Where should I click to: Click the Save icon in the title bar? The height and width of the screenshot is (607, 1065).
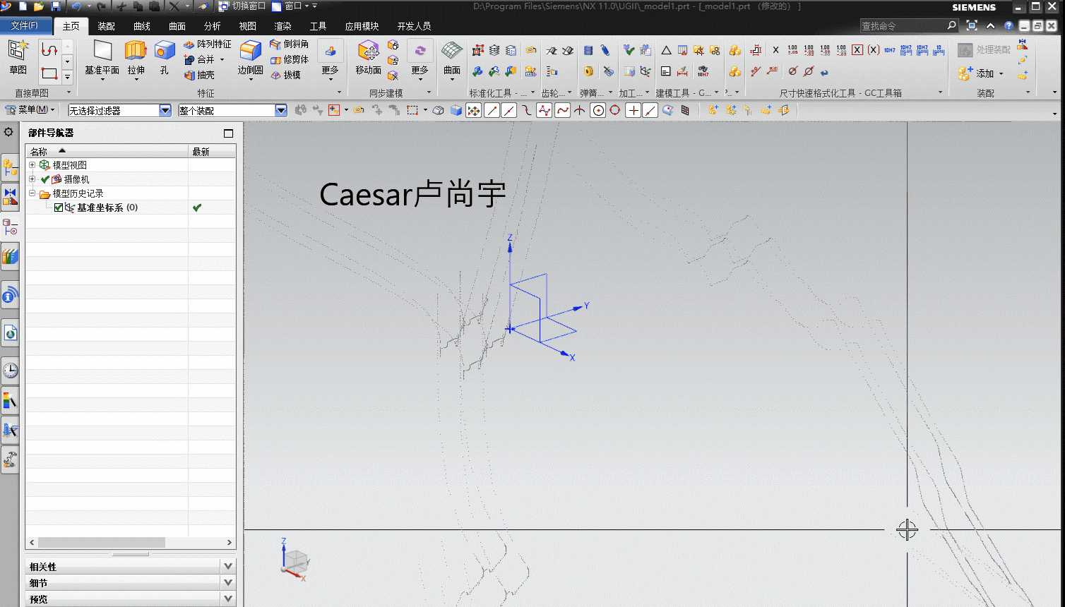coord(56,6)
